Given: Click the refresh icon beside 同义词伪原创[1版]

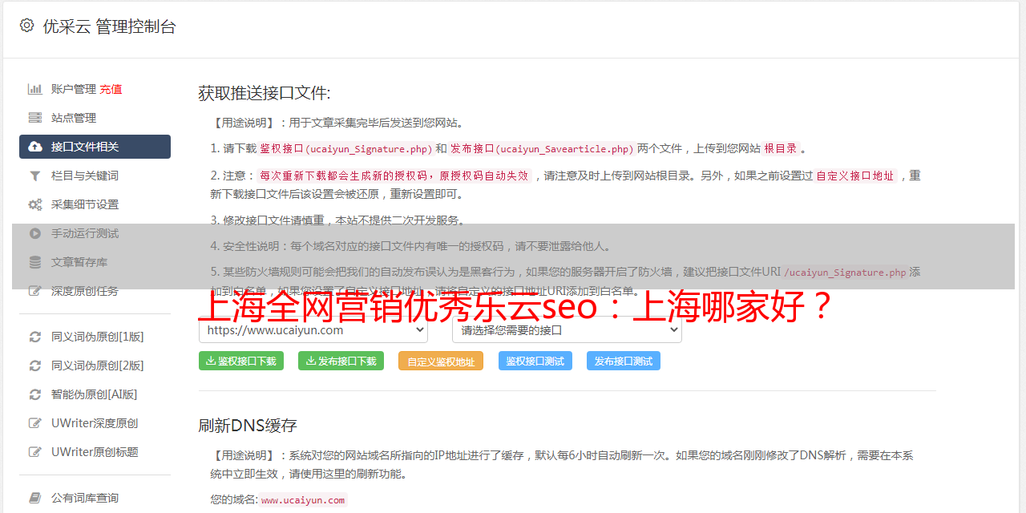Looking at the screenshot, I should (35, 337).
